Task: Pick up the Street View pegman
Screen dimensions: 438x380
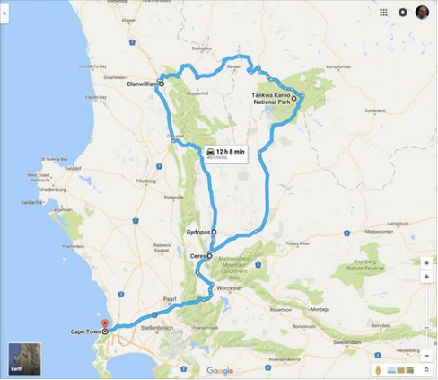Action: point(379,370)
